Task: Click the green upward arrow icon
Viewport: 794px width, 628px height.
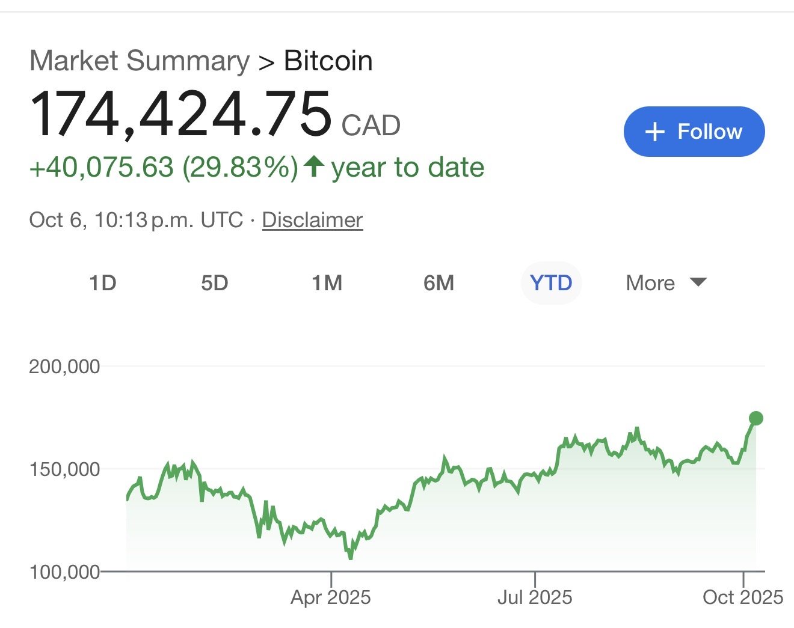Action: [314, 166]
